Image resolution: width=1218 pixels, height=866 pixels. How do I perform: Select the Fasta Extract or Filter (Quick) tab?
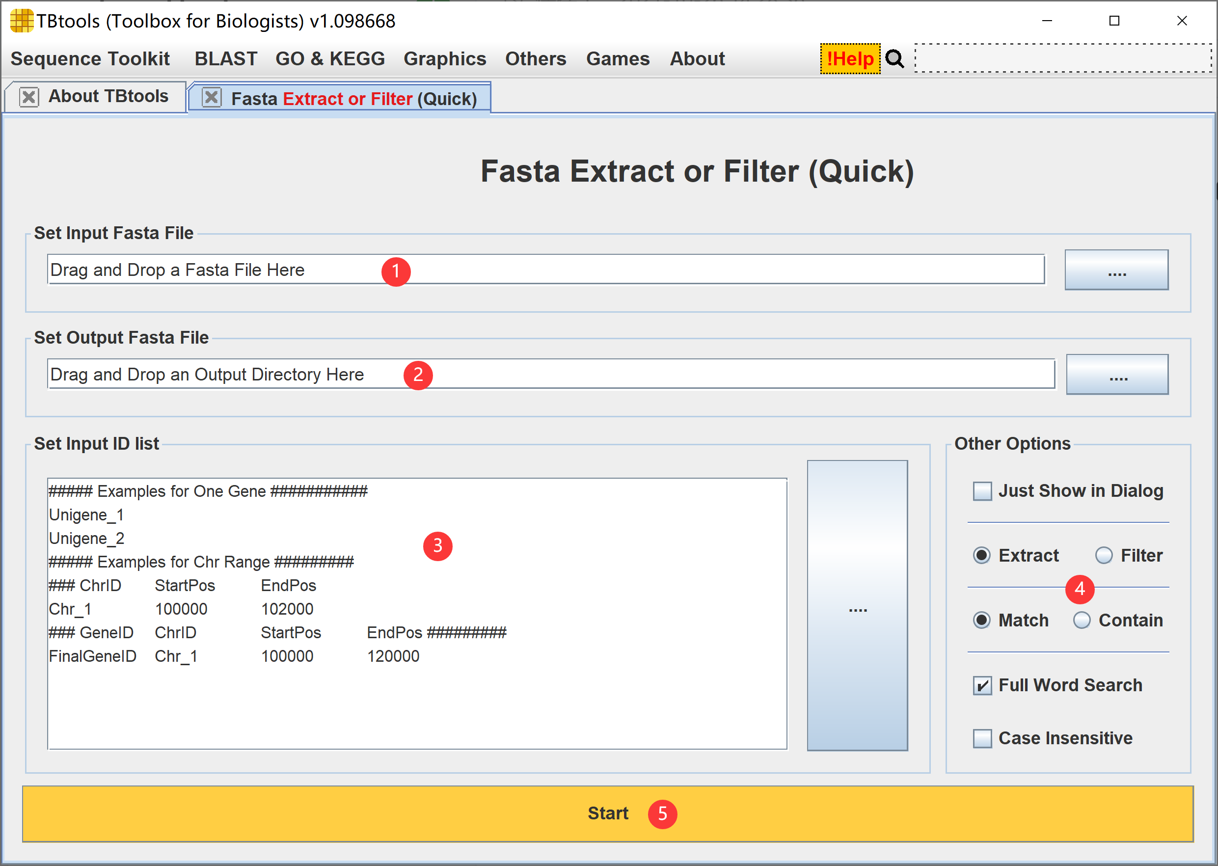click(x=353, y=99)
